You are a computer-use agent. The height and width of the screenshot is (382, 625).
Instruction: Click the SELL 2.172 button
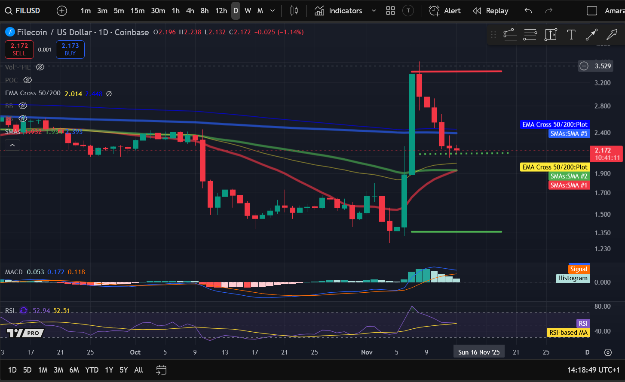[19, 49]
